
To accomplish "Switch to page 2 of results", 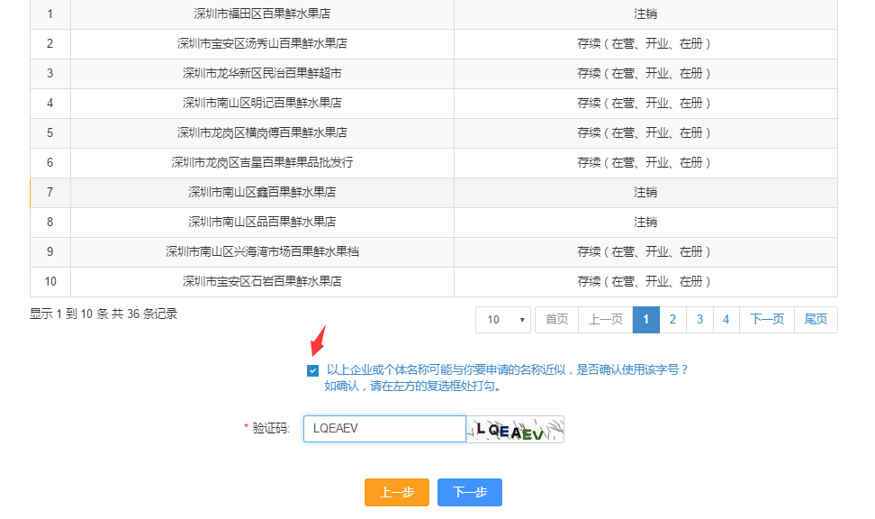I will [672, 320].
